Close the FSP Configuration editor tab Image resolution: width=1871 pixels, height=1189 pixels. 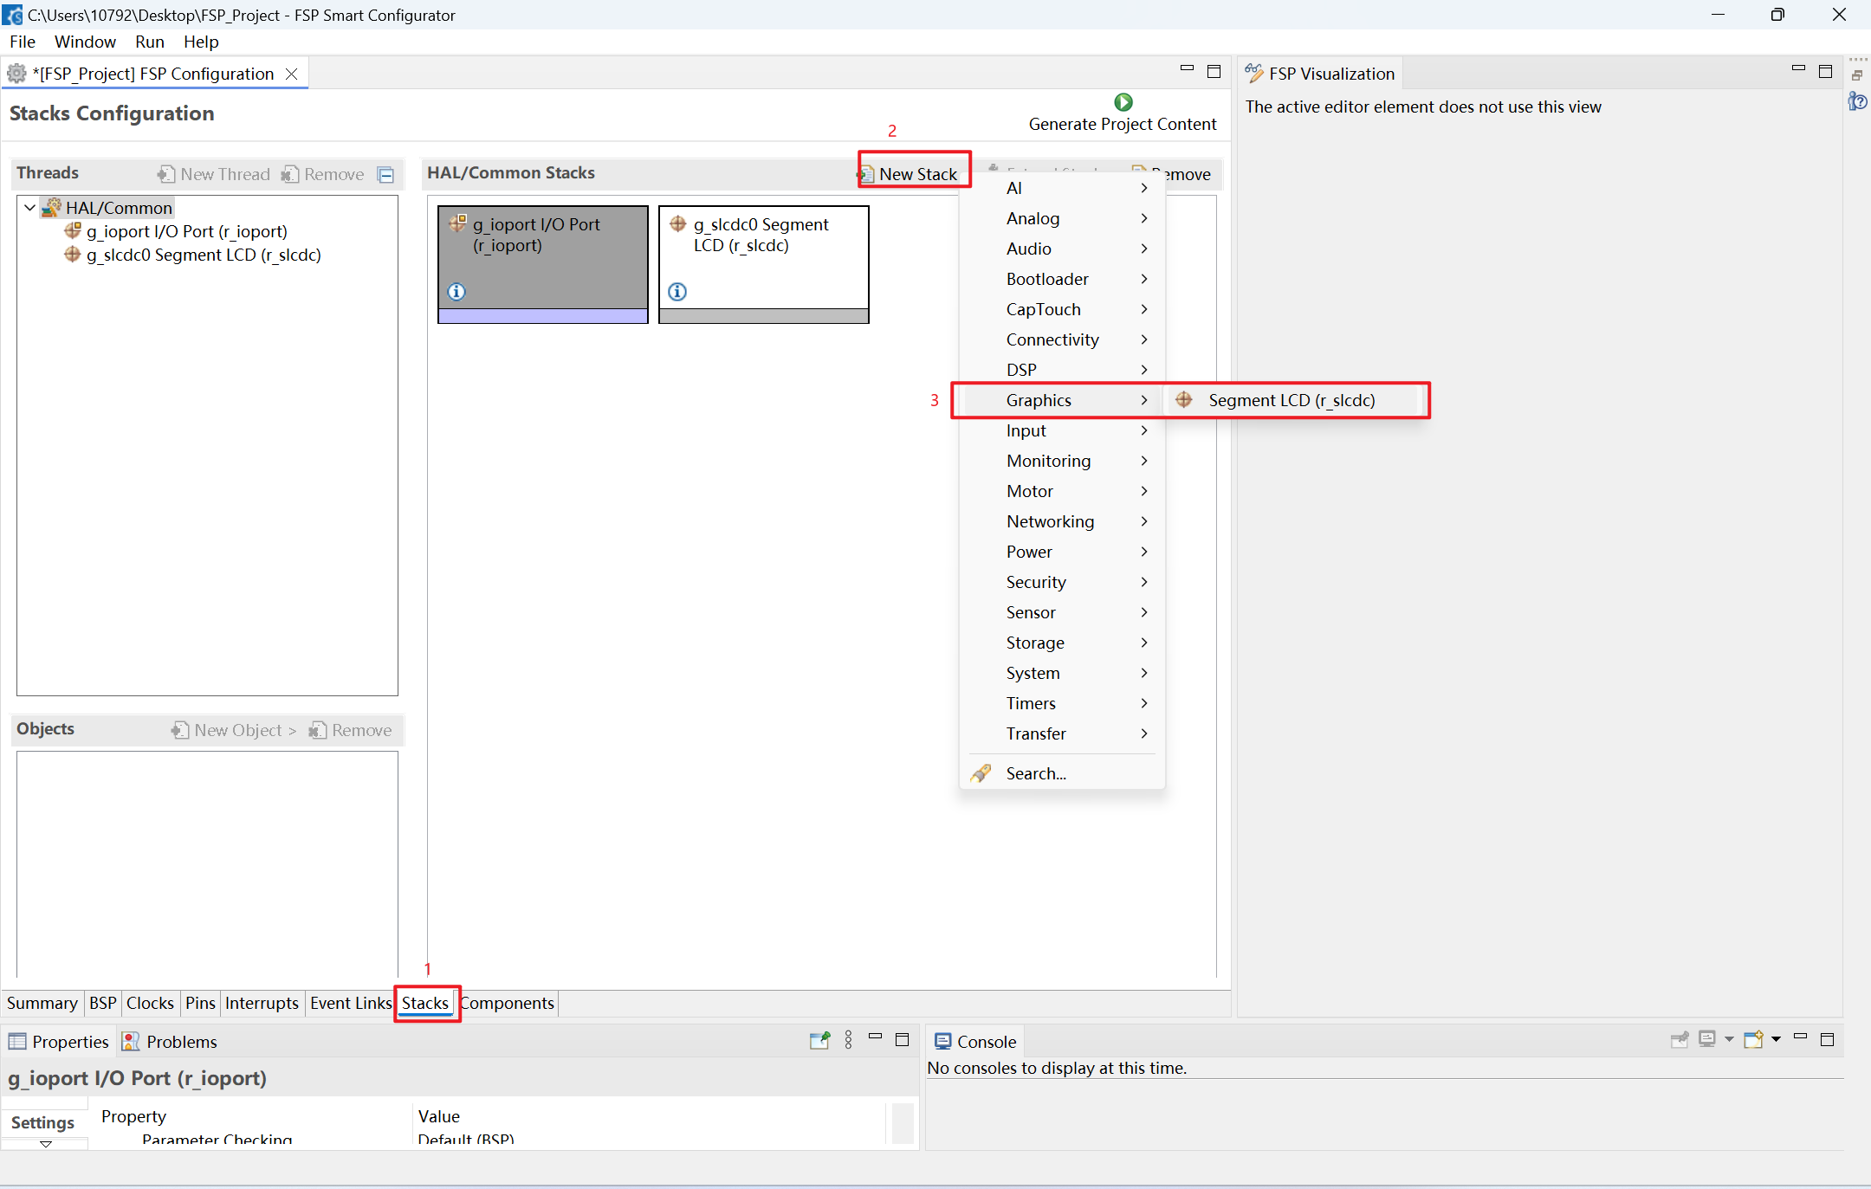click(x=292, y=74)
